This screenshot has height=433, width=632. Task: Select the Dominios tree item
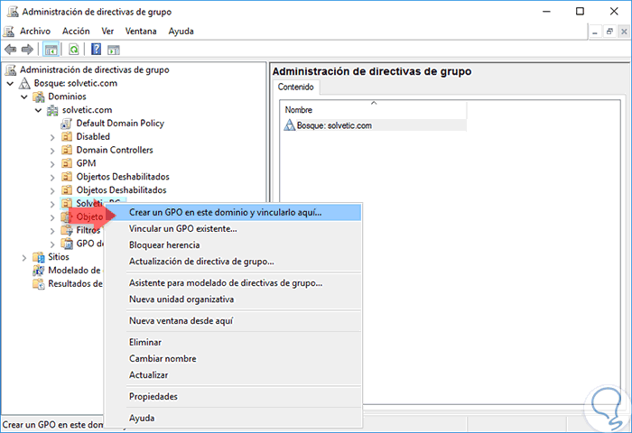(67, 97)
